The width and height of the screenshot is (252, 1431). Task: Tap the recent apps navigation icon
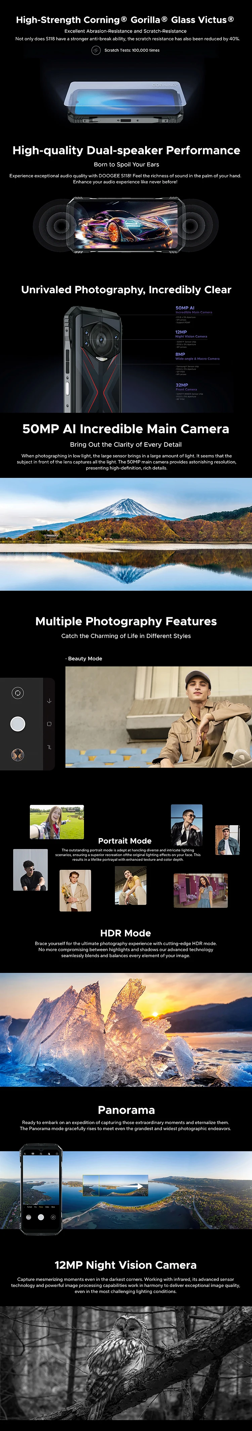click(x=49, y=747)
